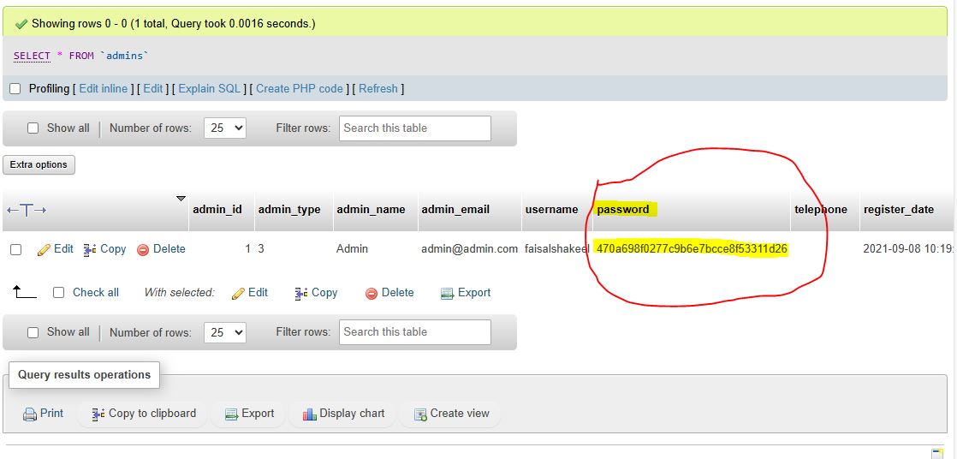Screen dimensions: 957x459
Task: Click the Export icon next to With selected
Action: click(x=447, y=294)
